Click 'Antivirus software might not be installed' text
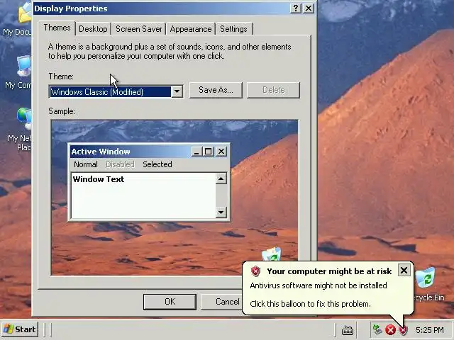Image resolution: width=454 pixels, height=340 pixels. click(319, 285)
